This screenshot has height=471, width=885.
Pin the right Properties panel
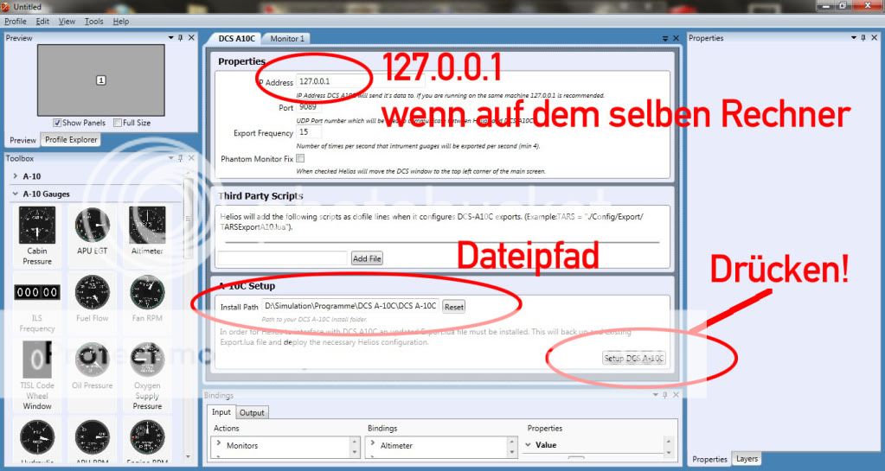tap(863, 38)
